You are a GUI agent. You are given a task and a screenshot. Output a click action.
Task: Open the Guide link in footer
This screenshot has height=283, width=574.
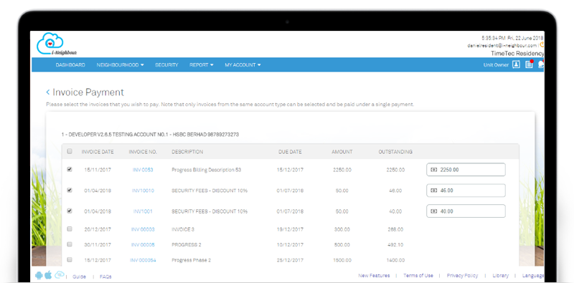pos(79,277)
